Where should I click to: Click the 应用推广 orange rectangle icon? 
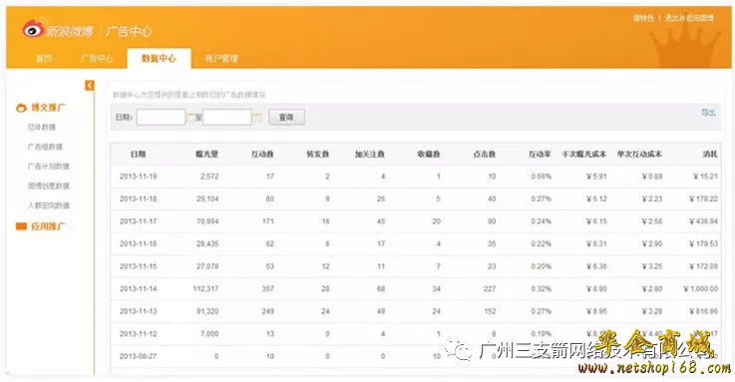(x=21, y=226)
